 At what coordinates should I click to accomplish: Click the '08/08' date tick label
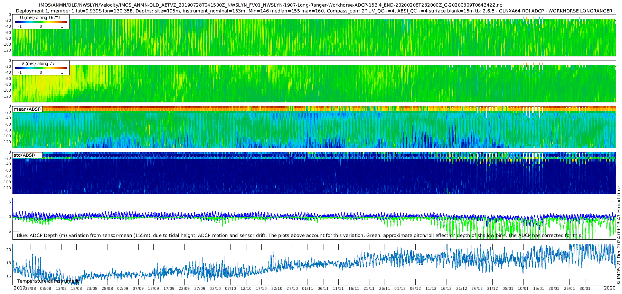click(46, 288)
